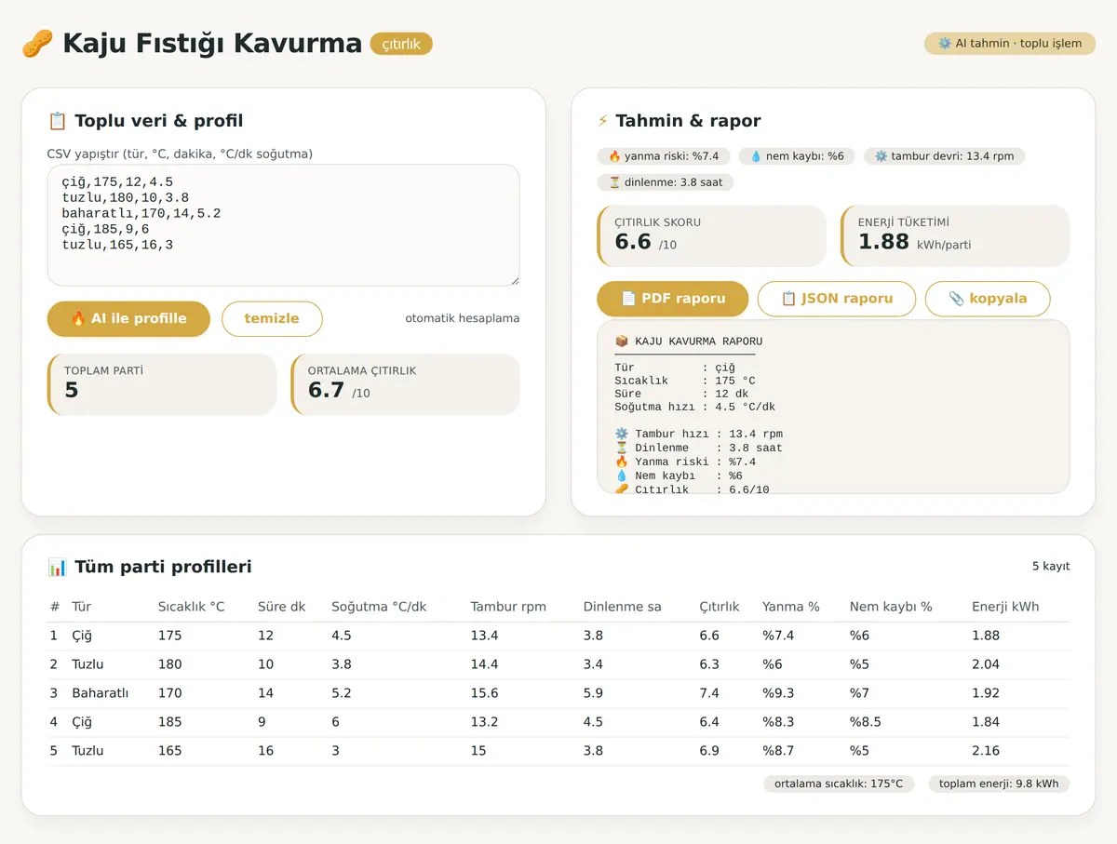The width and height of the screenshot is (1117, 844).
Task: Select the %9.3 yanma cell in row 3
Action: tap(777, 693)
